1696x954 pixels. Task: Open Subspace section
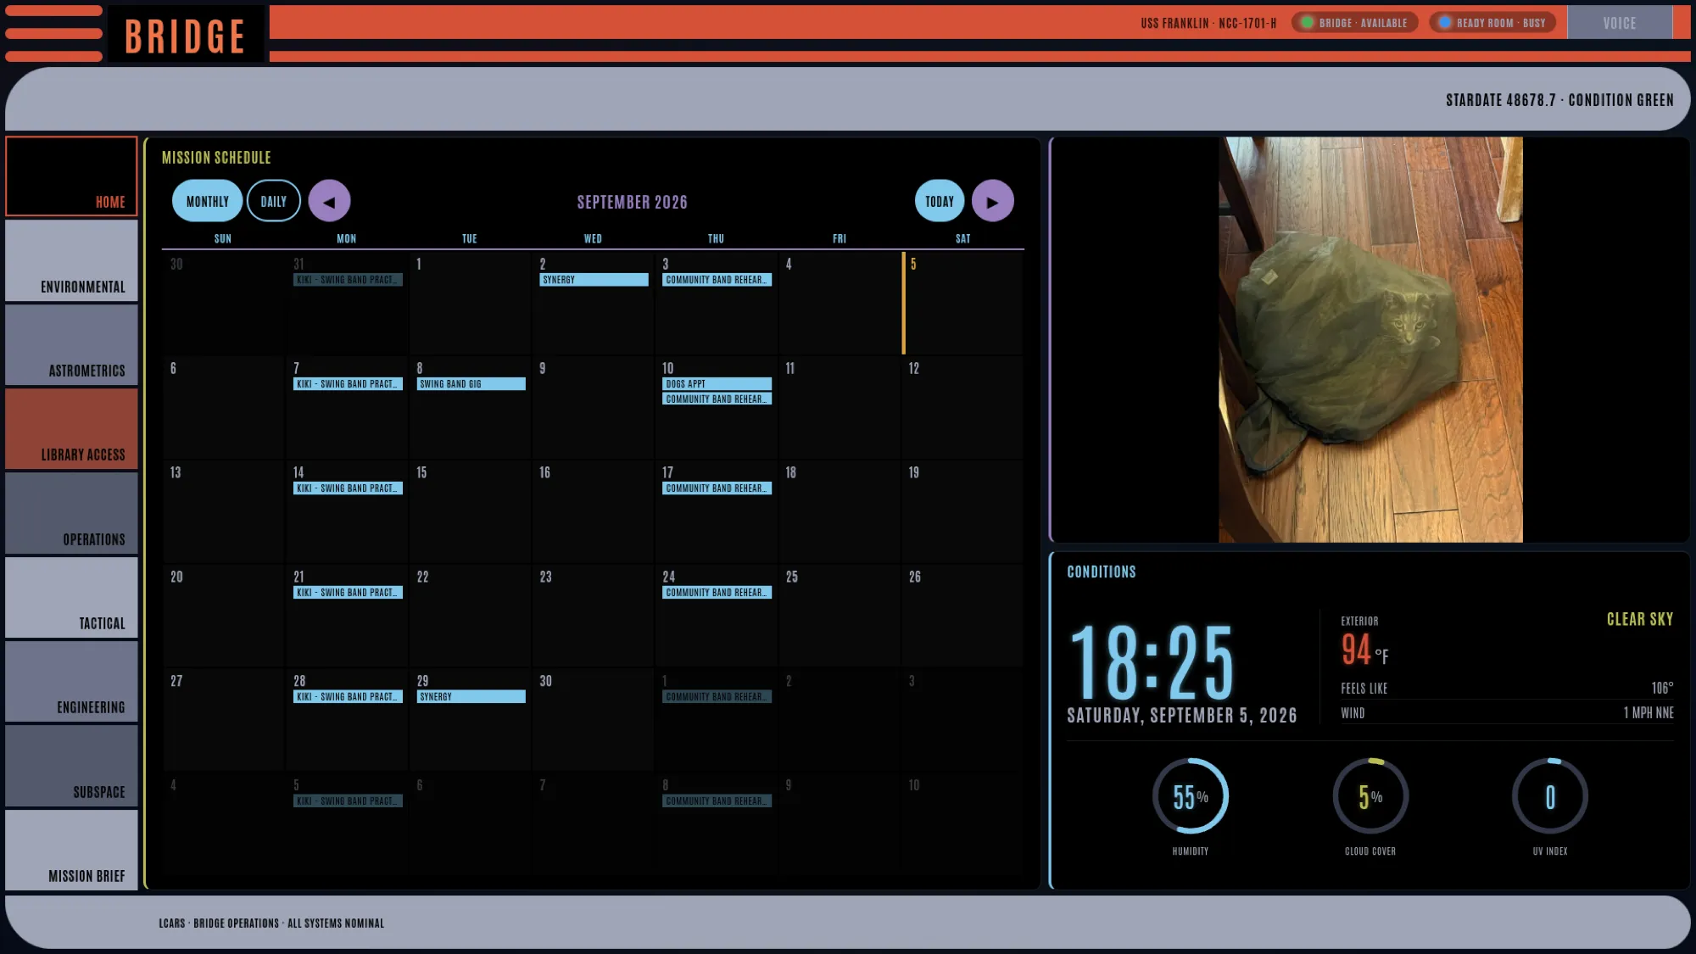tap(71, 766)
